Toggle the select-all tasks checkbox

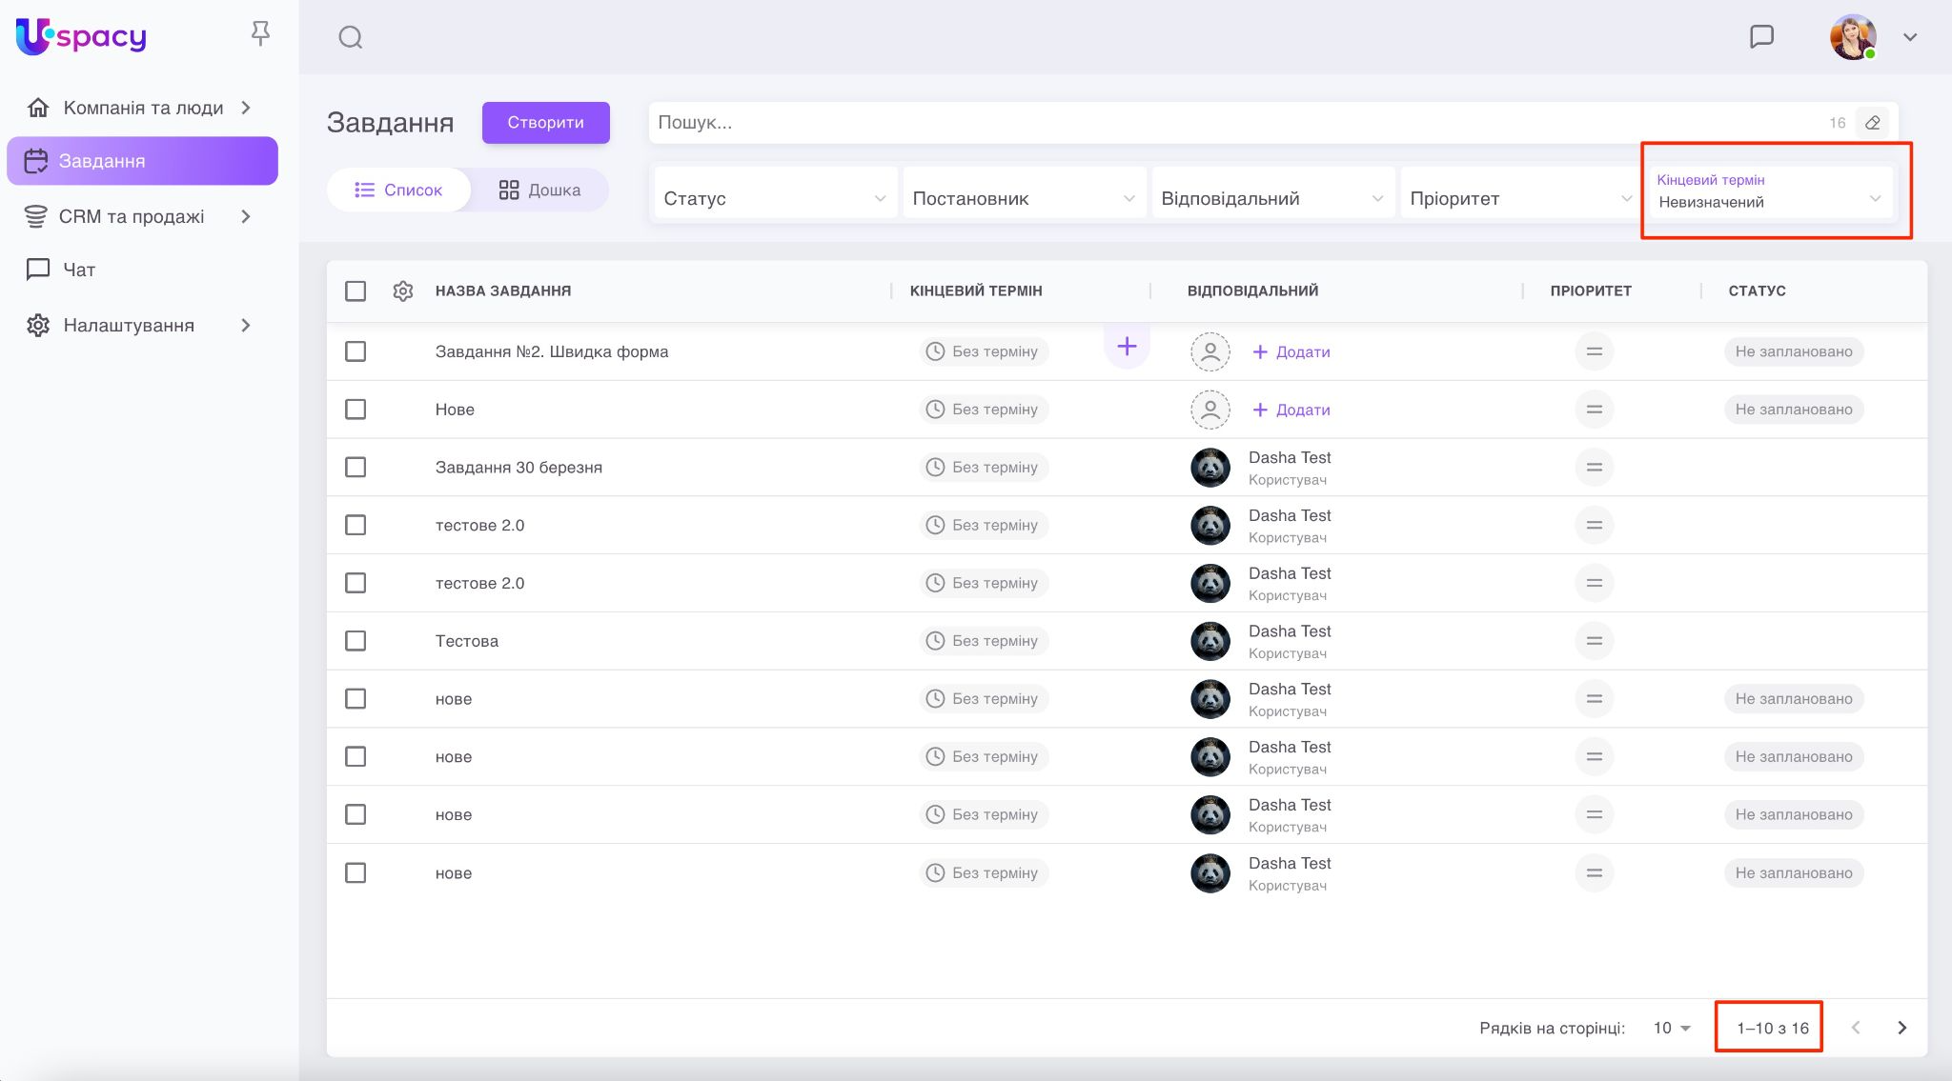point(356,290)
